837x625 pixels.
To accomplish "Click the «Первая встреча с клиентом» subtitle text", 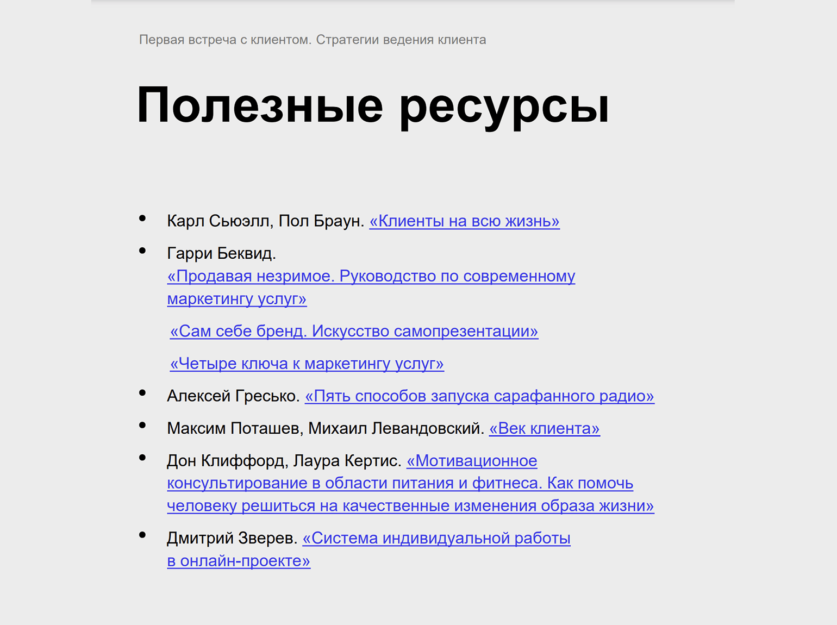I will [313, 40].
